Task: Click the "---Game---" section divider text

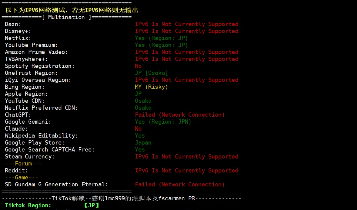Action: (x=22, y=178)
